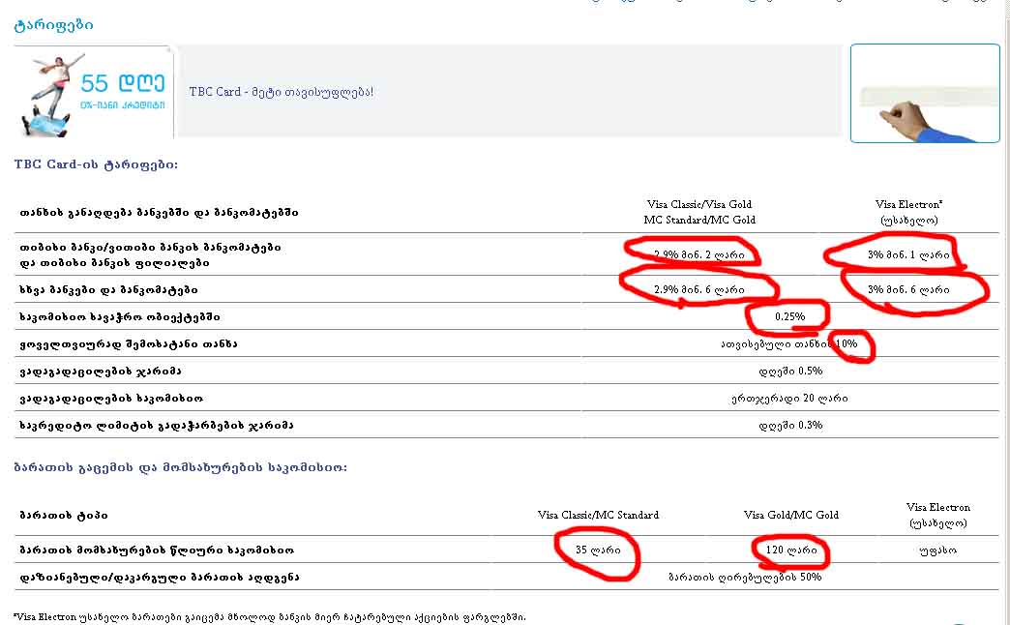Select row label 'საკომისიო სავაჭრო ობიექტებში'
This screenshot has width=1010, height=625.
[x=120, y=316]
